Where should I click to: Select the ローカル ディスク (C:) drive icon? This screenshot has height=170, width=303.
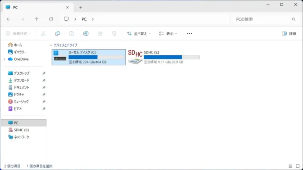point(60,55)
